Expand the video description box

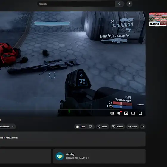73,139
